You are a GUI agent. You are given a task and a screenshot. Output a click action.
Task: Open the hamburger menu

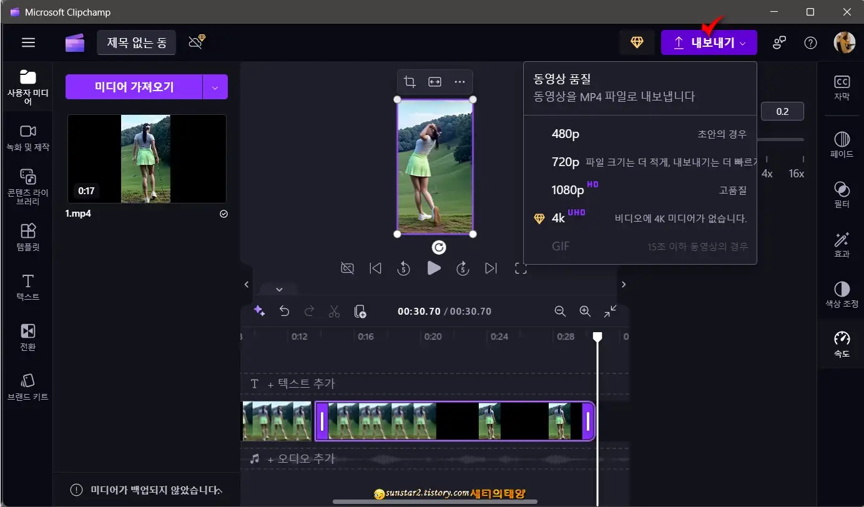click(x=27, y=42)
